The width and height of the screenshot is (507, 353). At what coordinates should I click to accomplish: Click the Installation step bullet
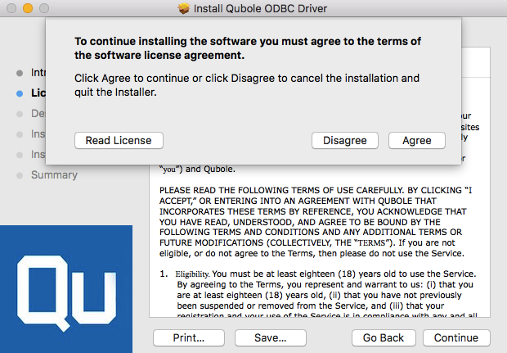[x=20, y=155]
